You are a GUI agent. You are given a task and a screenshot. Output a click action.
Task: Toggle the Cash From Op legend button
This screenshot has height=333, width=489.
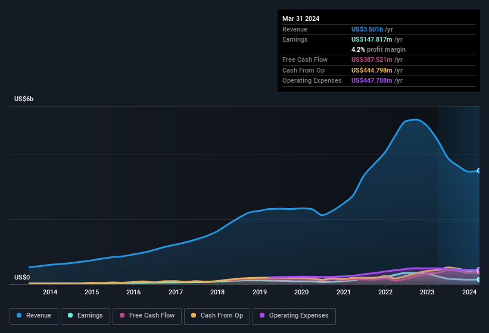pyautogui.click(x=217, y=316)
